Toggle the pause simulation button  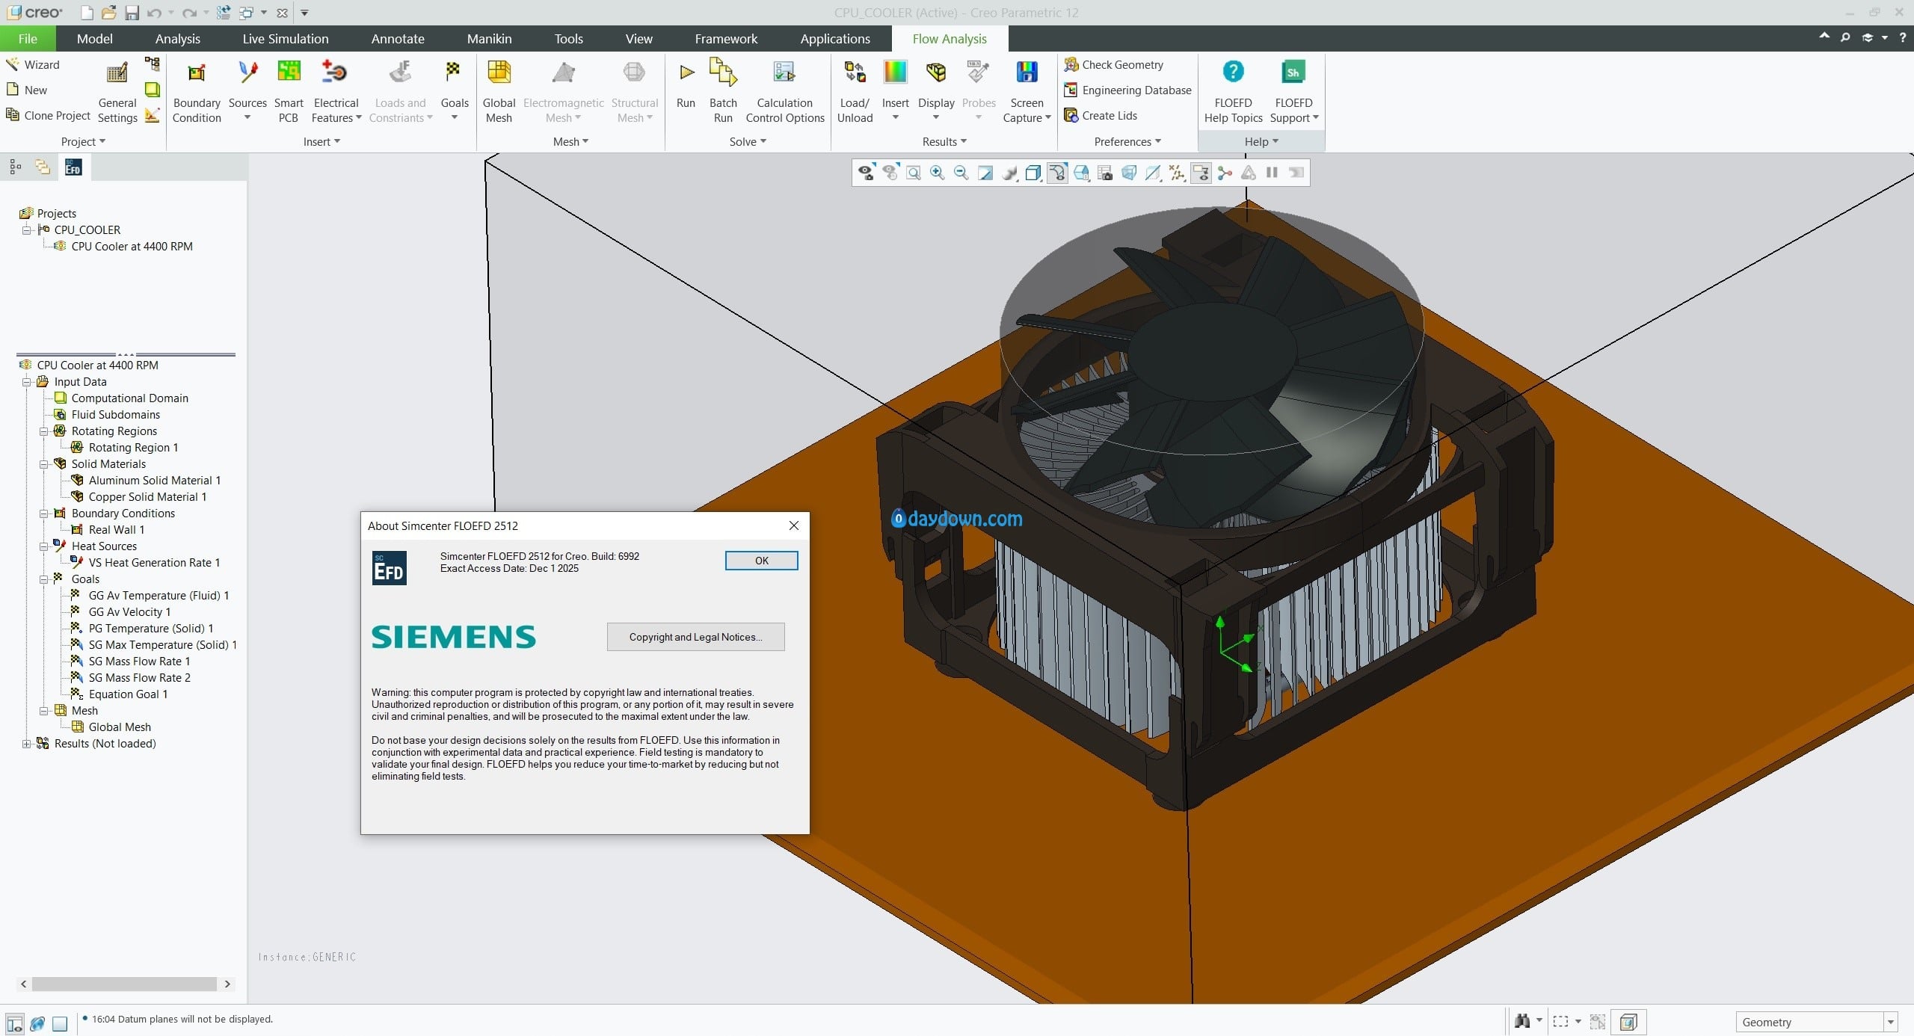pos(1272,173)
